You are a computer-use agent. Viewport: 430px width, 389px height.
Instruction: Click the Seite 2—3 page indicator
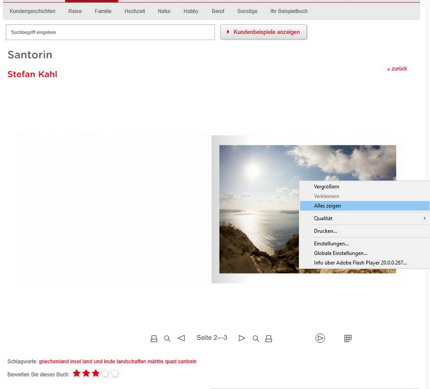(x=212, y=338)
